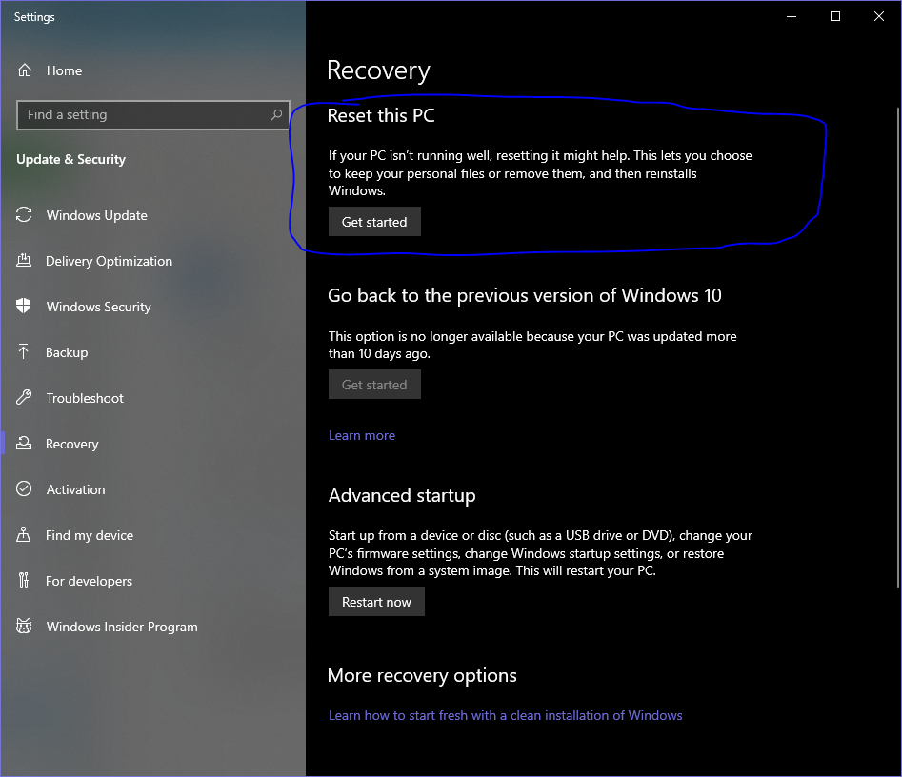902x777 pixels.
Task: Open the clean installation of Windows link
Action: point(505,715)
